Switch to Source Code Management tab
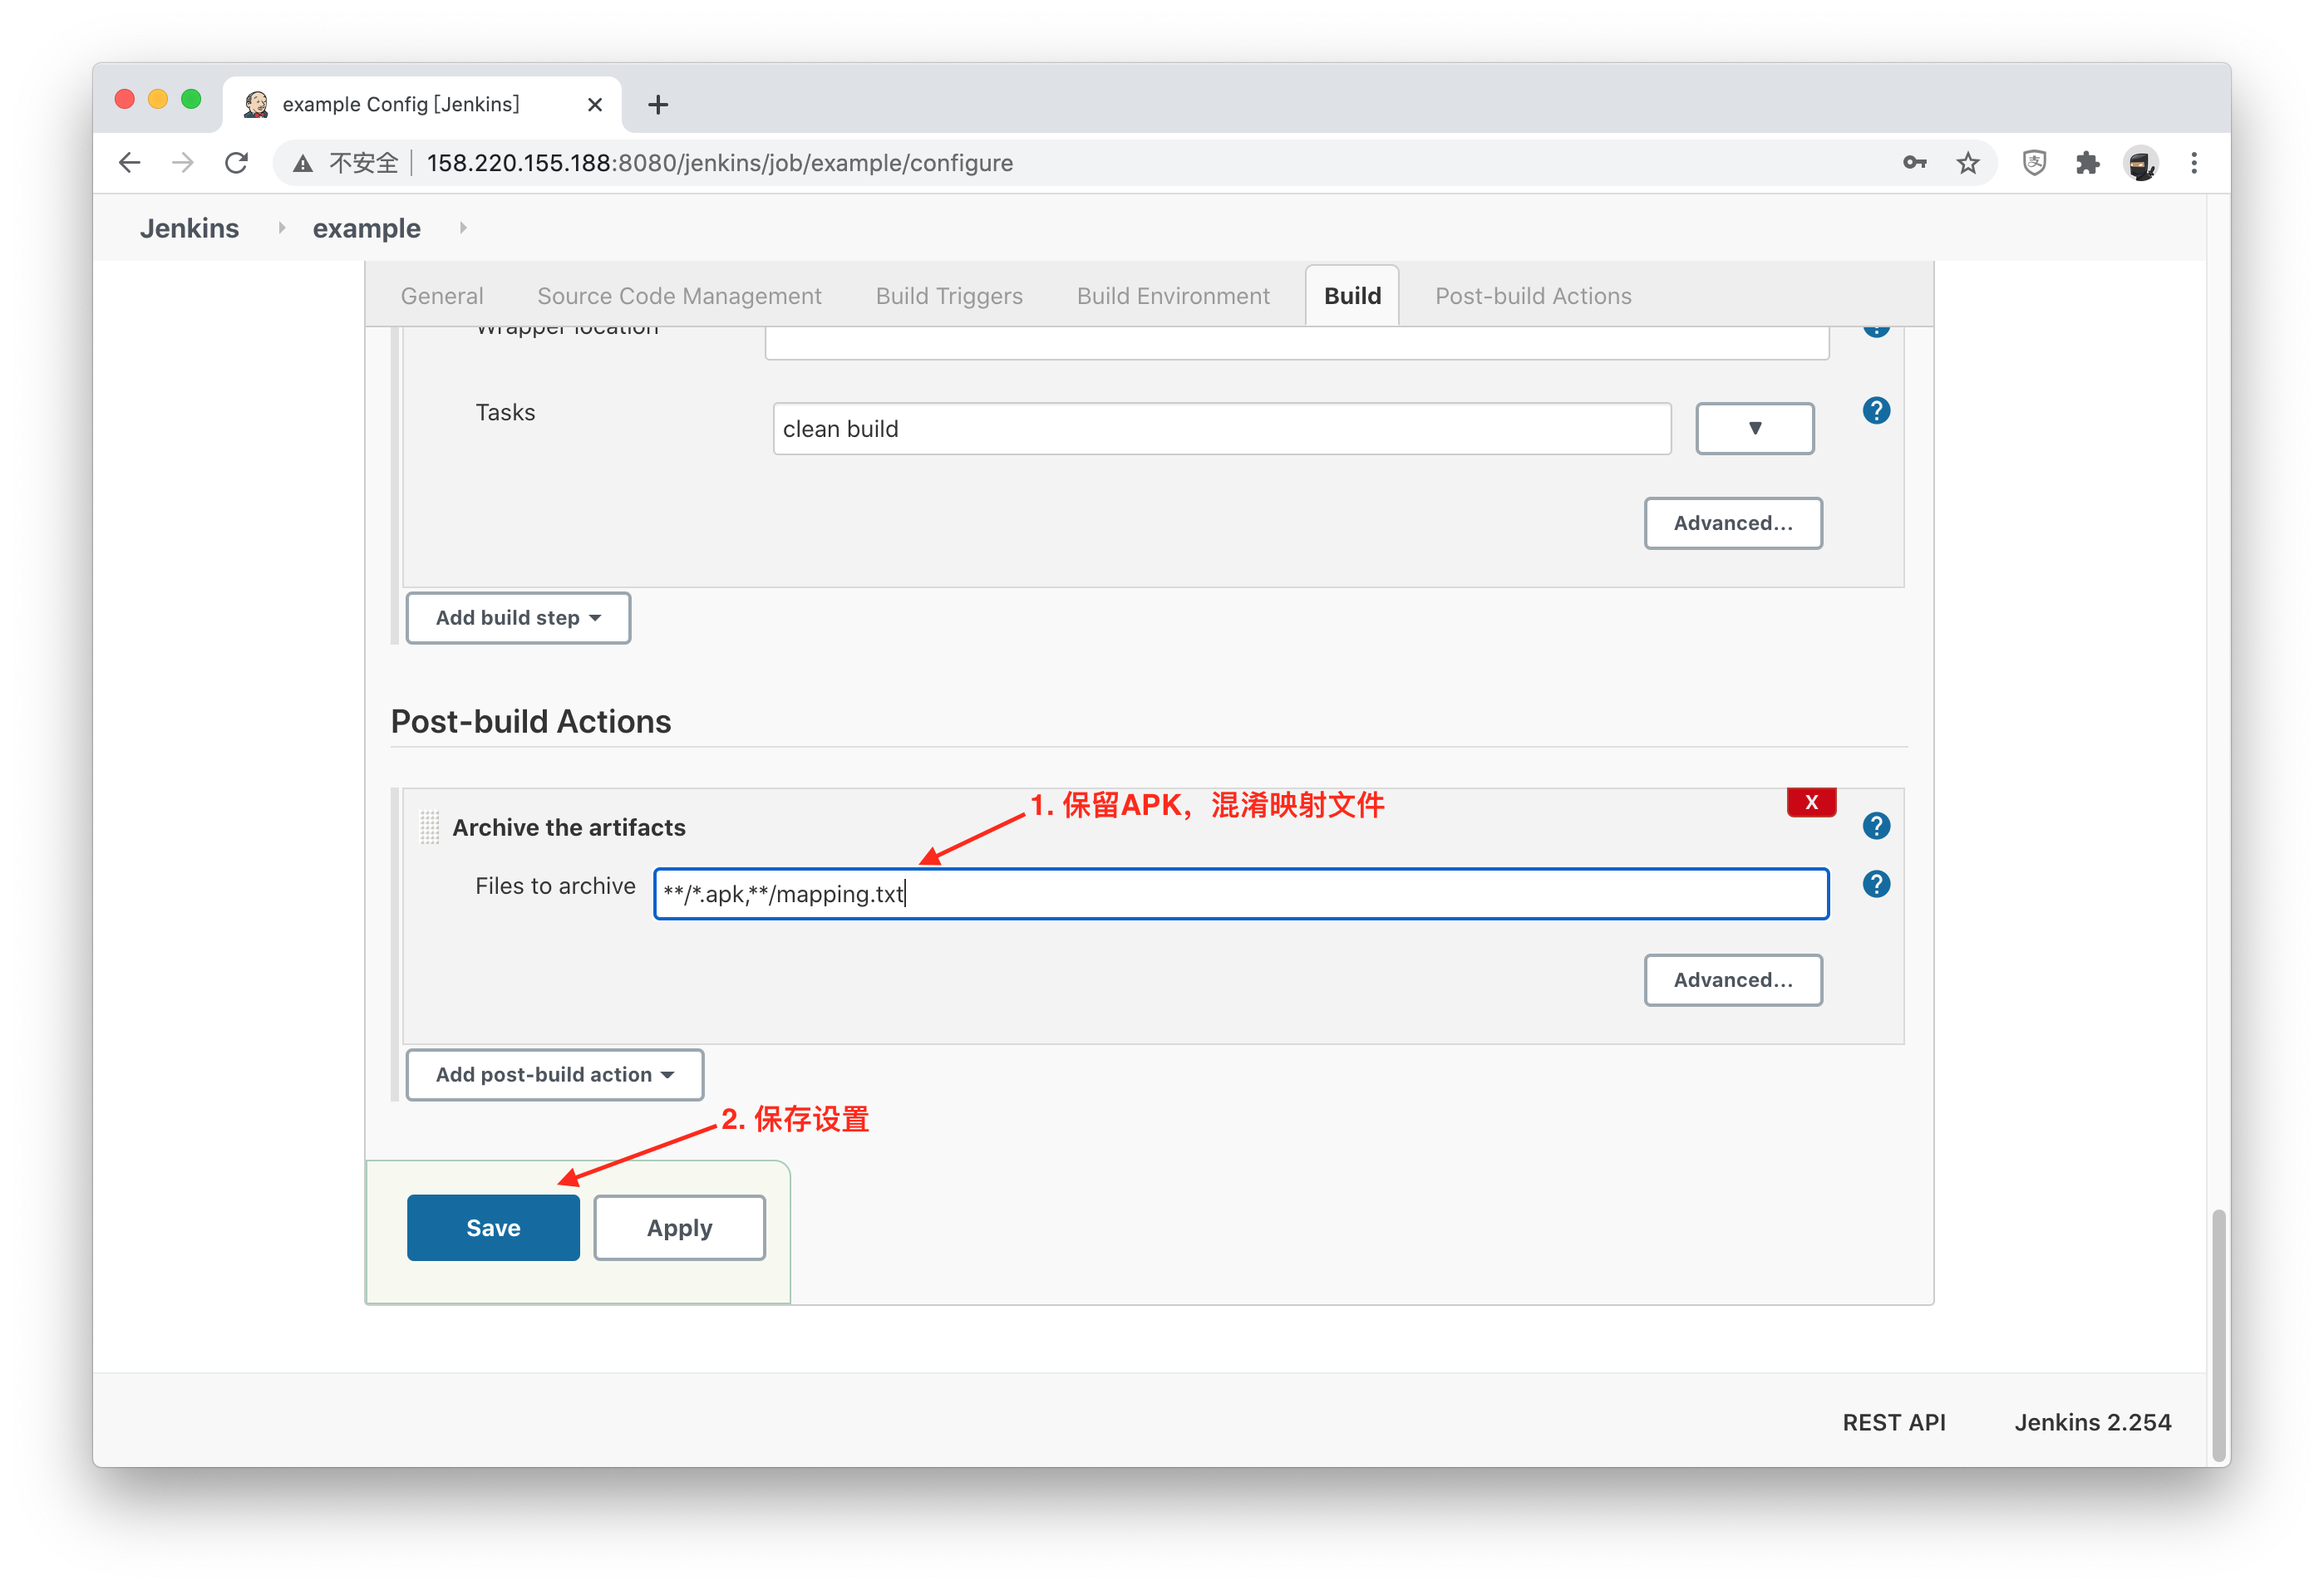2324x1590 pixels. 679,296
